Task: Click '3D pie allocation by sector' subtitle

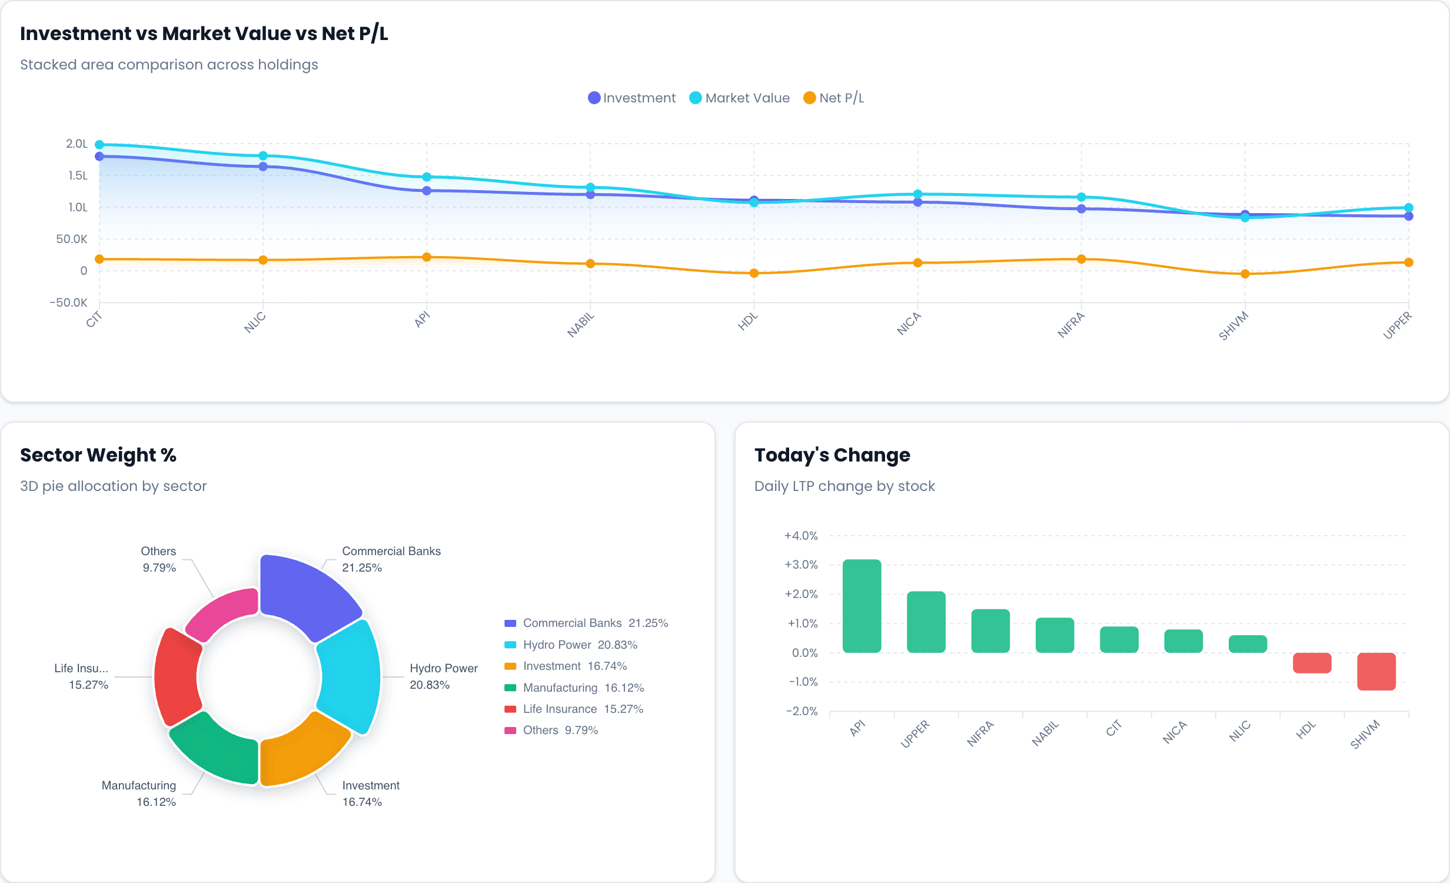Action: 114,486
